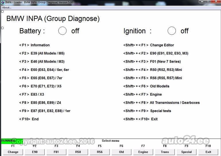The width and height of the screenshot is (221, 156).
Task: Select 'R50 (R52, R53) Mini' line
Action: pyautogui.click(x=152, y=70)
